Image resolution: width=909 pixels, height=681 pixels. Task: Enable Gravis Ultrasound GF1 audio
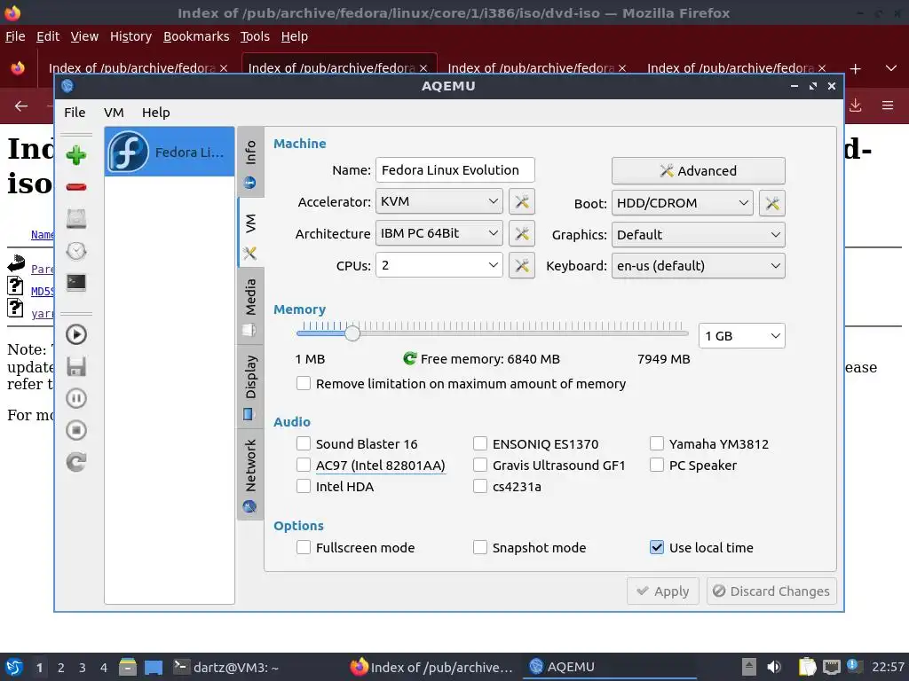click(480, 465)
